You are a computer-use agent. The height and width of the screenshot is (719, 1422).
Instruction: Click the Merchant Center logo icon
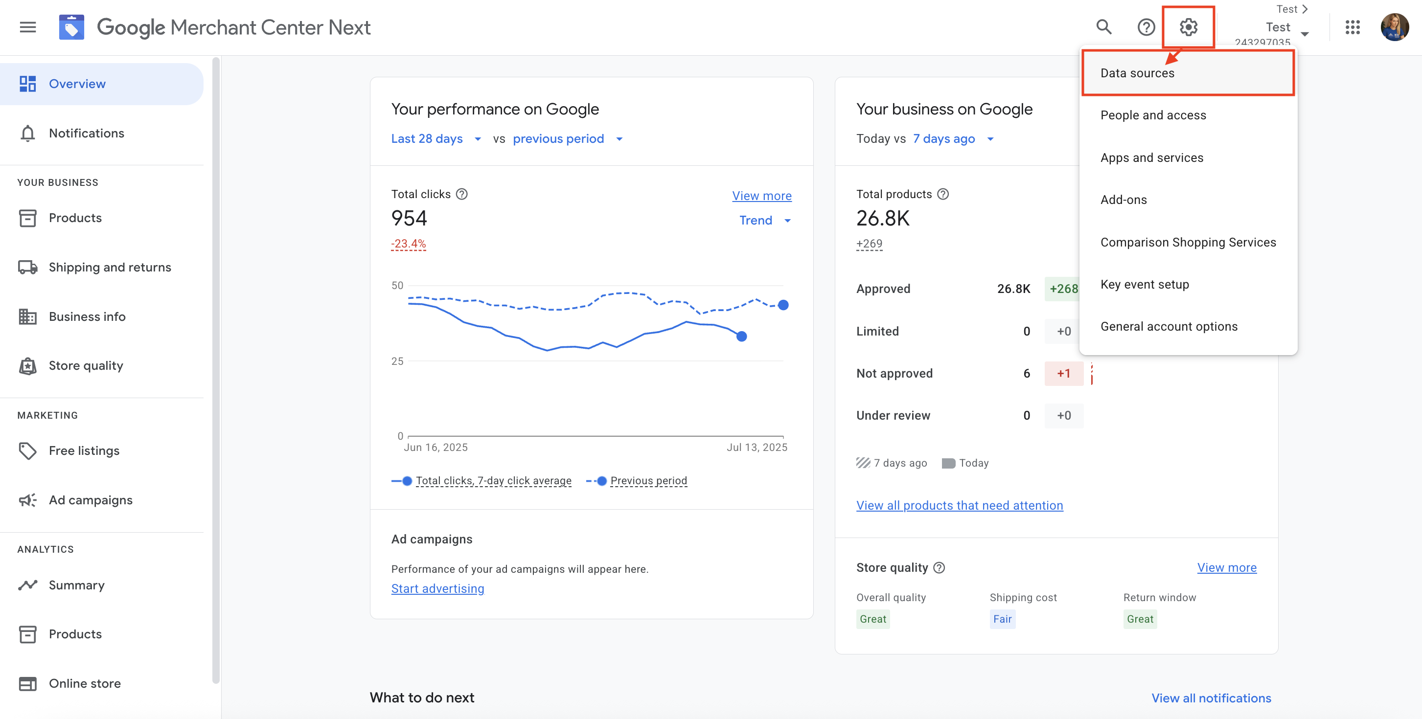72,27
